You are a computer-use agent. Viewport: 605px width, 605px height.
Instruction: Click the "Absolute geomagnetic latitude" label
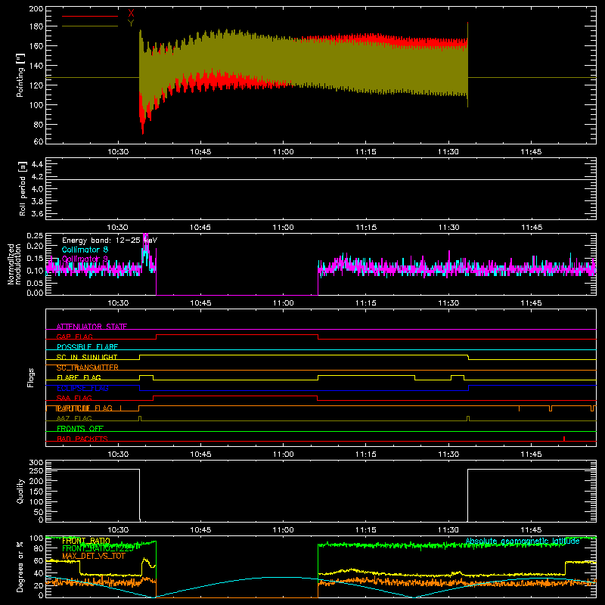click(x=523, y=541)
